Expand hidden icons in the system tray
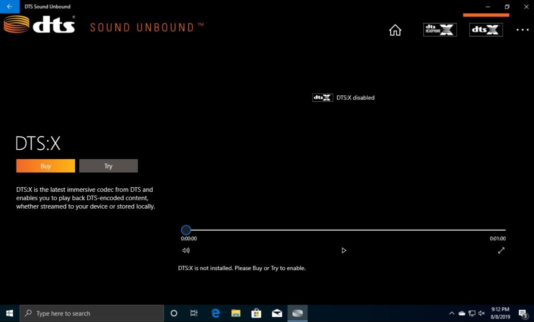534x322 pixels. pos(451,313)
